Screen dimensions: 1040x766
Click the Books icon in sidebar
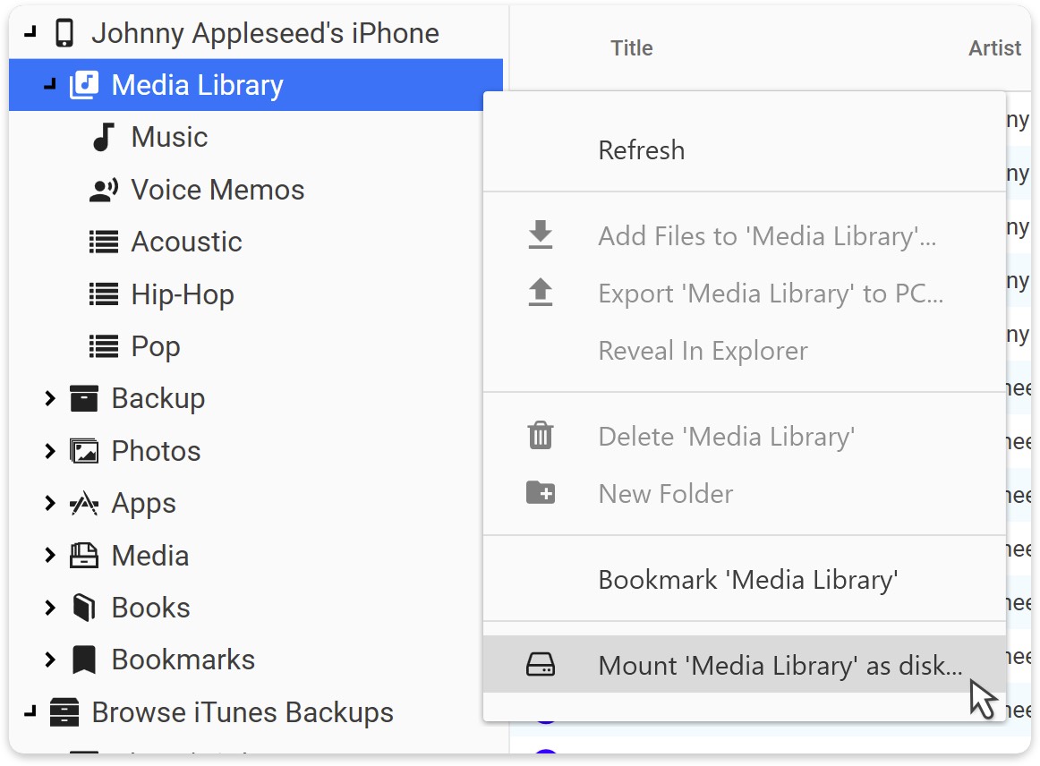click(x=84, y=609)
